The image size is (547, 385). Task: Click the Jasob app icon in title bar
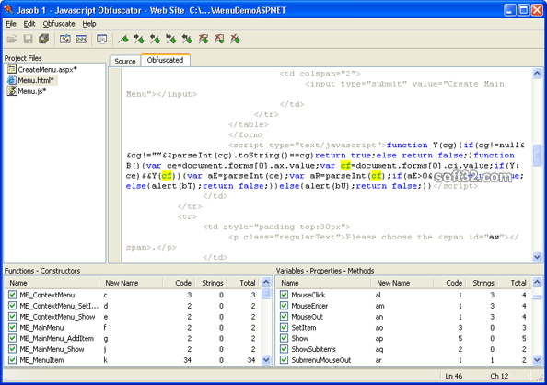(8, 10)
